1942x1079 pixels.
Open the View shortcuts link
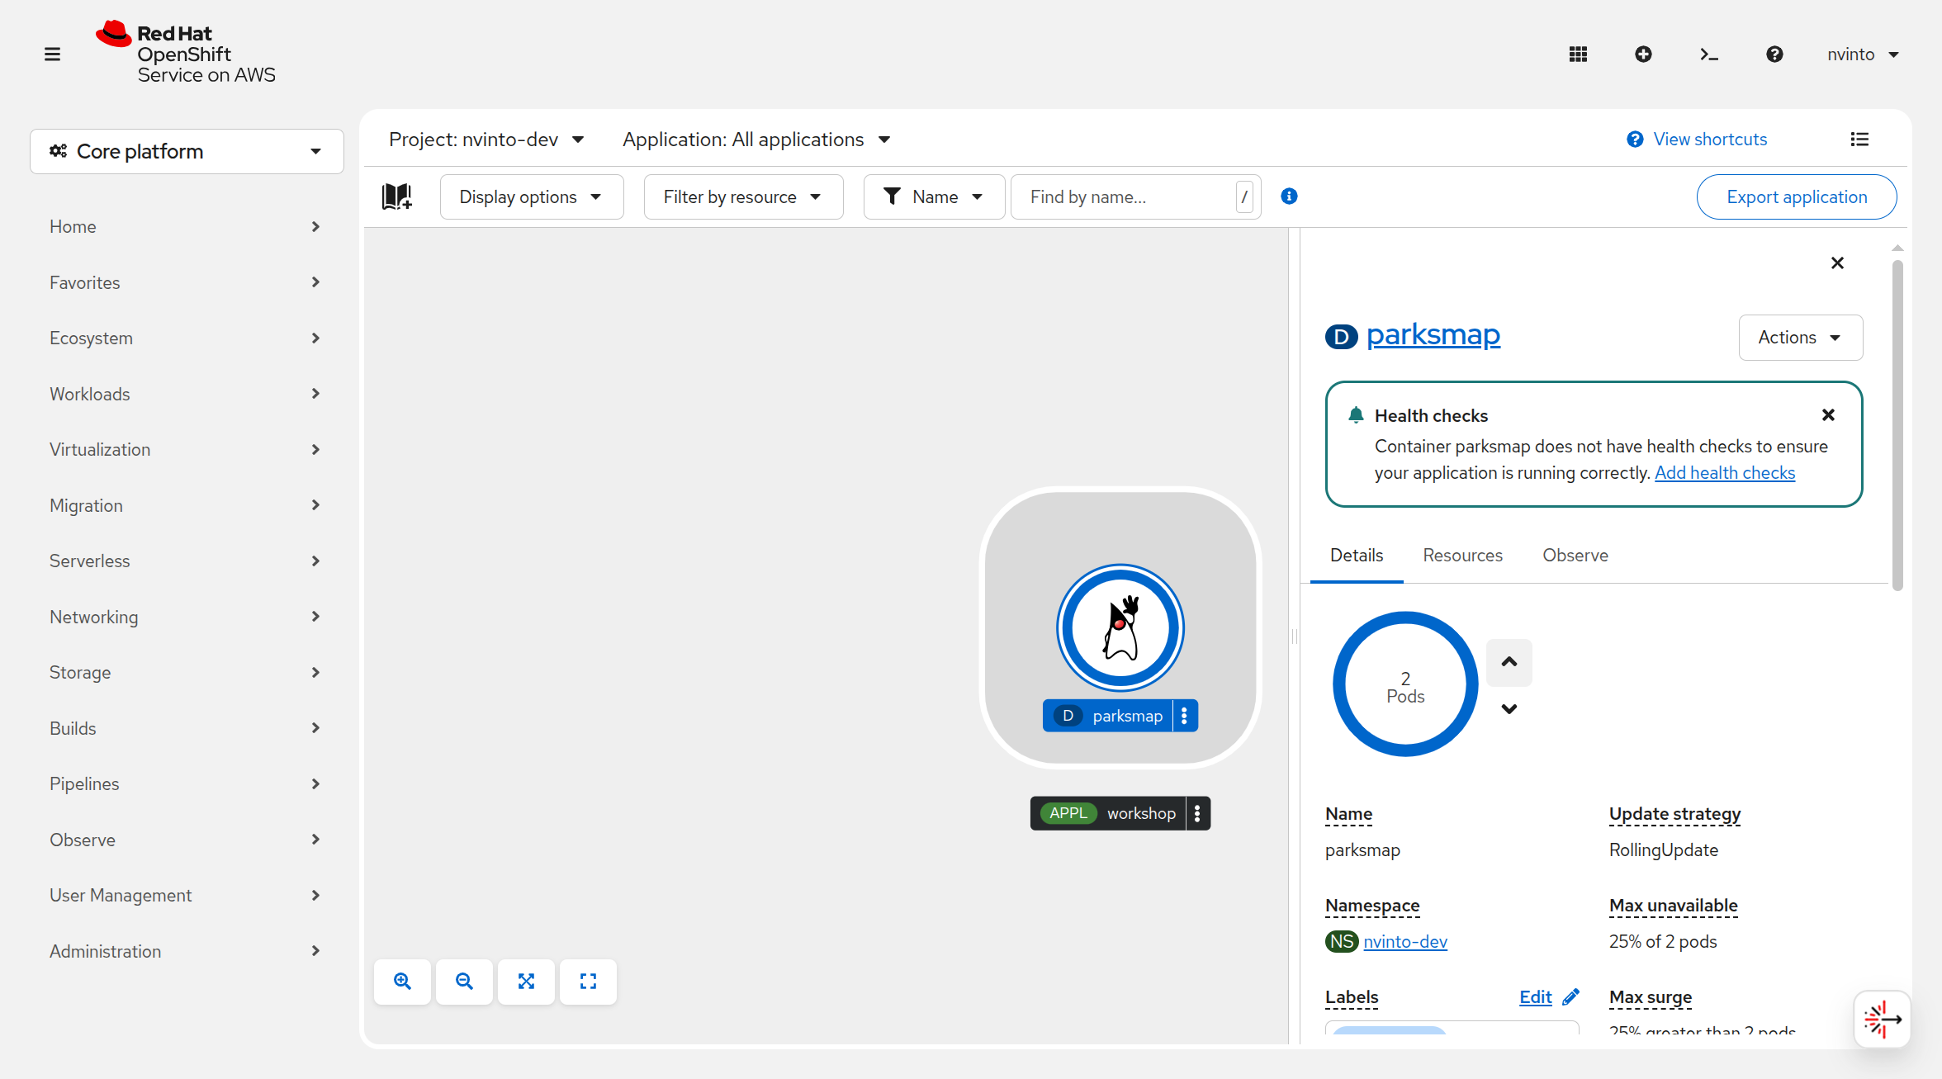[1698, 140]
